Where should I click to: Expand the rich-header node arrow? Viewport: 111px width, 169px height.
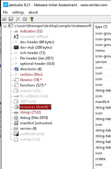tap(16, 53)
